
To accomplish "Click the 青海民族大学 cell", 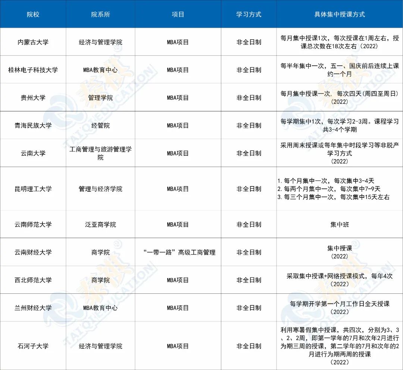I will coord(33,125).
